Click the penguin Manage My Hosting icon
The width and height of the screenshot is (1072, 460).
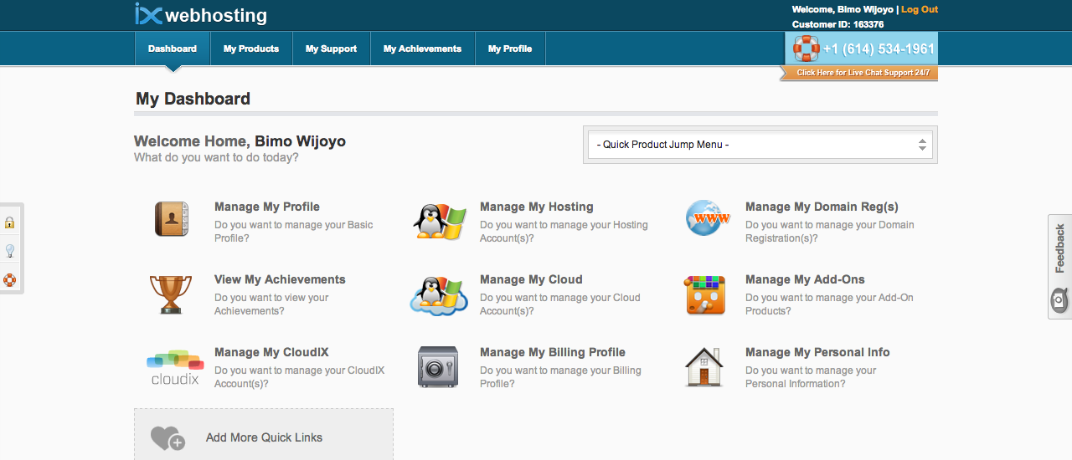(x=440, y=222)
